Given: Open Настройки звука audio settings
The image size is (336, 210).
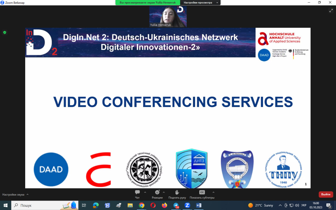Looking at the screenshot, I should [13, 195].
